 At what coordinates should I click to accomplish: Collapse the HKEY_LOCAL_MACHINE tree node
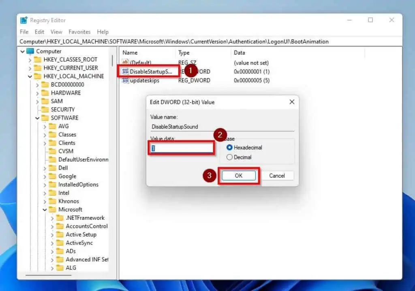pos(30,76)
